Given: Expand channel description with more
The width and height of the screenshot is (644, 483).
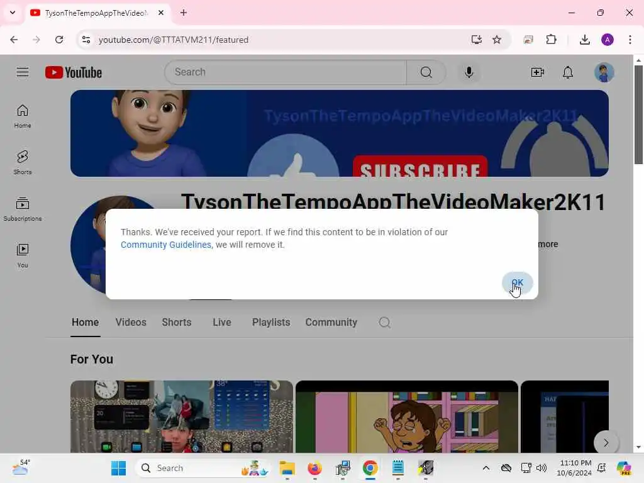Looking at the screenshot, I should tap(548, 244).
